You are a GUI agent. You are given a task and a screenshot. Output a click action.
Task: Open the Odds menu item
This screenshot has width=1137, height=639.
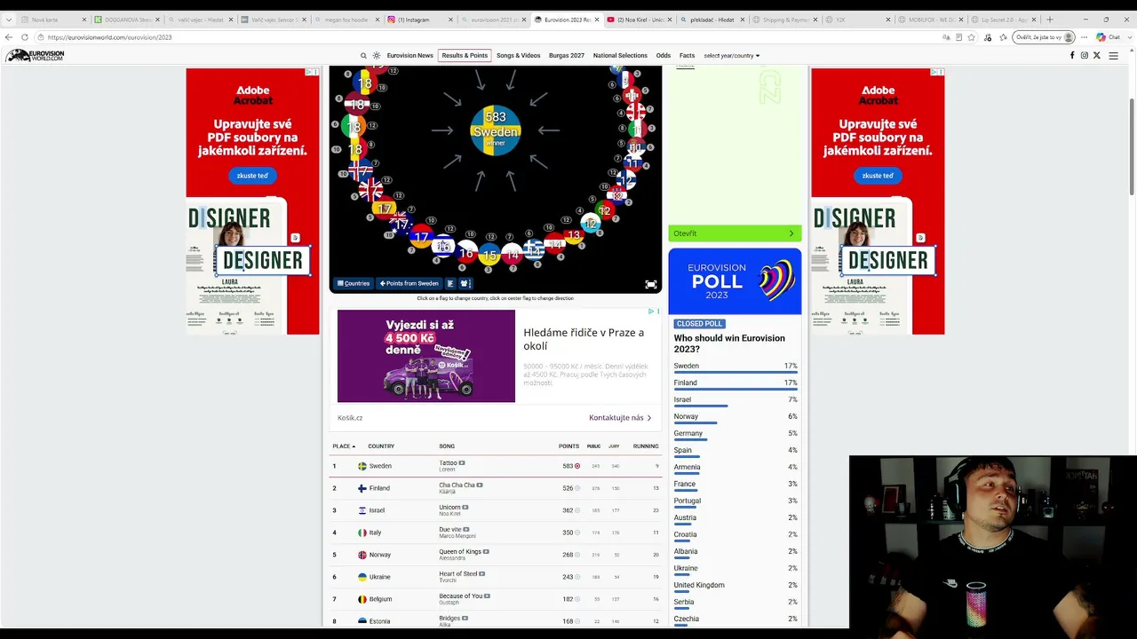click(664, 56)
